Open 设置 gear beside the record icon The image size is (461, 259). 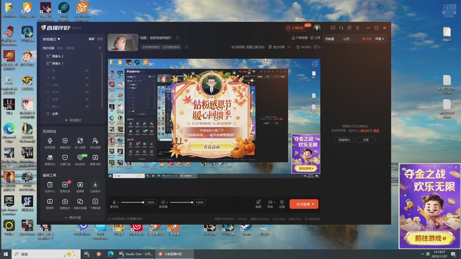tap(282, 202)
